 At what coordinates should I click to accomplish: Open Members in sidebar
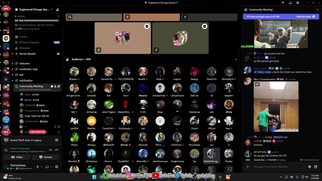[x=37, y=48]
